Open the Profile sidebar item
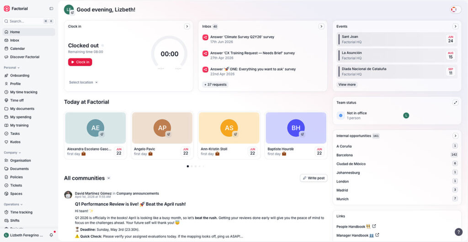Viewport: 468px width, 242px height. pos(29,84)
